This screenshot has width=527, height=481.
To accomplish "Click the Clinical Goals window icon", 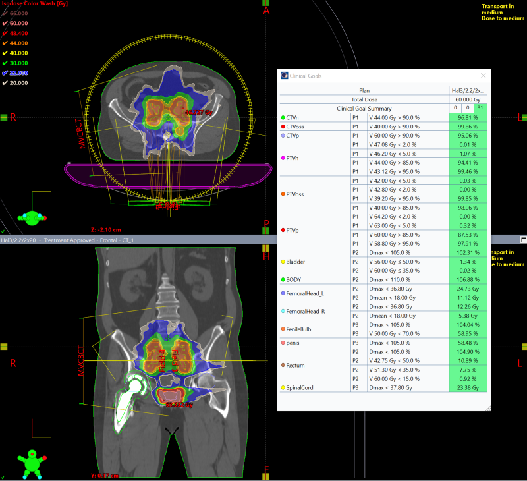I will [x=284, y=76].
